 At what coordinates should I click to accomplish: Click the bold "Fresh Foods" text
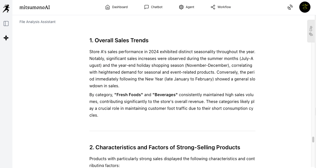[x=129, y=95]
